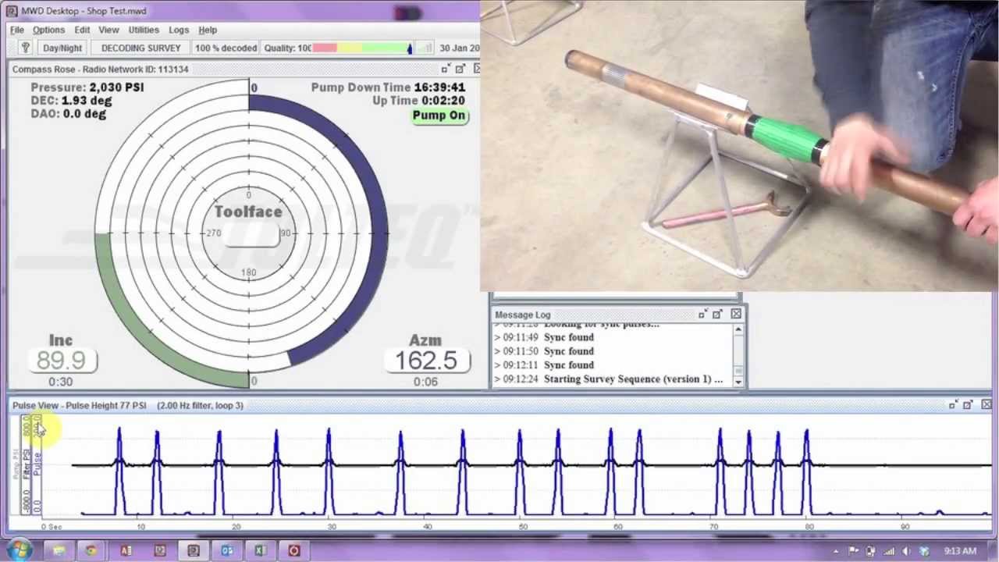Click the Quality signal color bar

pyautogui.click(x=361, y=48)
